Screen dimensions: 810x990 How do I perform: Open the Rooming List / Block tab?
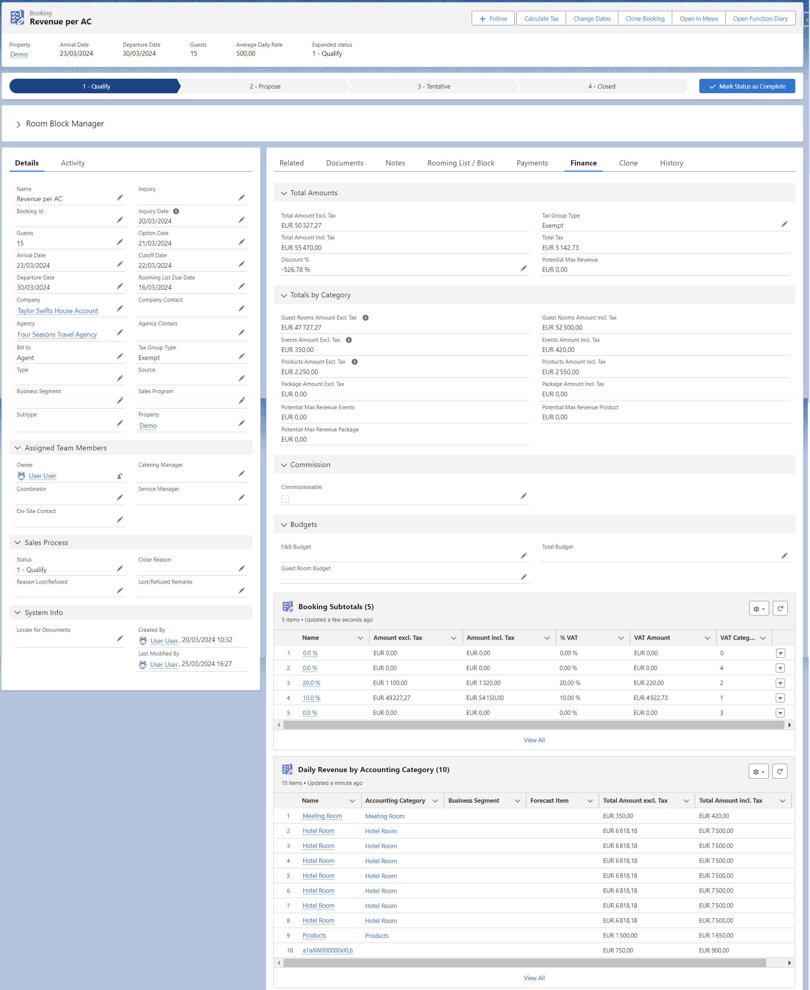pos(460,163)
